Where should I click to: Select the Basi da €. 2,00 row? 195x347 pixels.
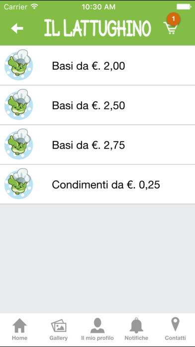coord(97,65)
